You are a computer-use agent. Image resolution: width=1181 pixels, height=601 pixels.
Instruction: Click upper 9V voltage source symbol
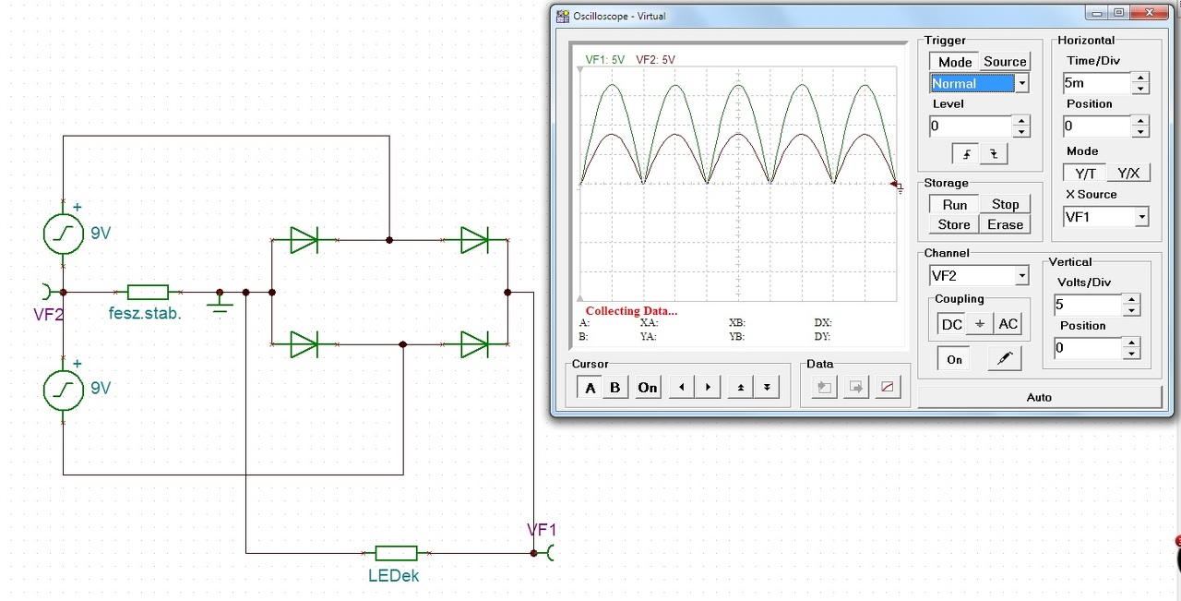click(x=64, y=234)
